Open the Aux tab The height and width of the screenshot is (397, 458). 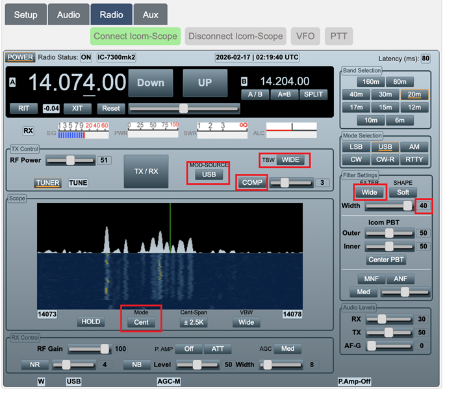pyautogui.click(x=151, y=14)
